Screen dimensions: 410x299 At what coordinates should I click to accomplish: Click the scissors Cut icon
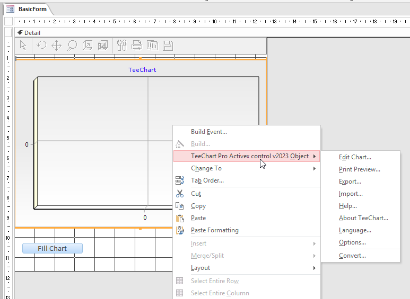[180, 194]
